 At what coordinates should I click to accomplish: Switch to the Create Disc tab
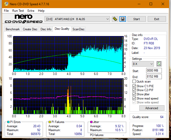pos(30,29)
